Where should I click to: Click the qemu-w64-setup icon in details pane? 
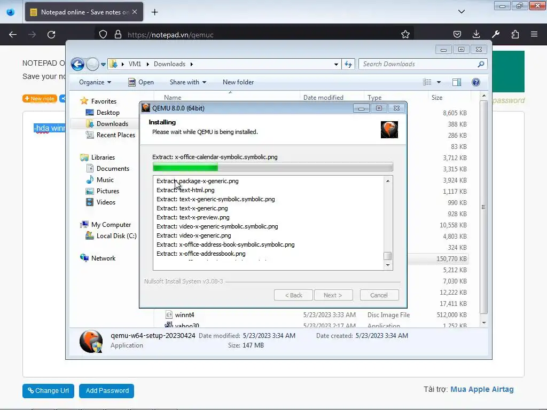[x=91, y=342]
